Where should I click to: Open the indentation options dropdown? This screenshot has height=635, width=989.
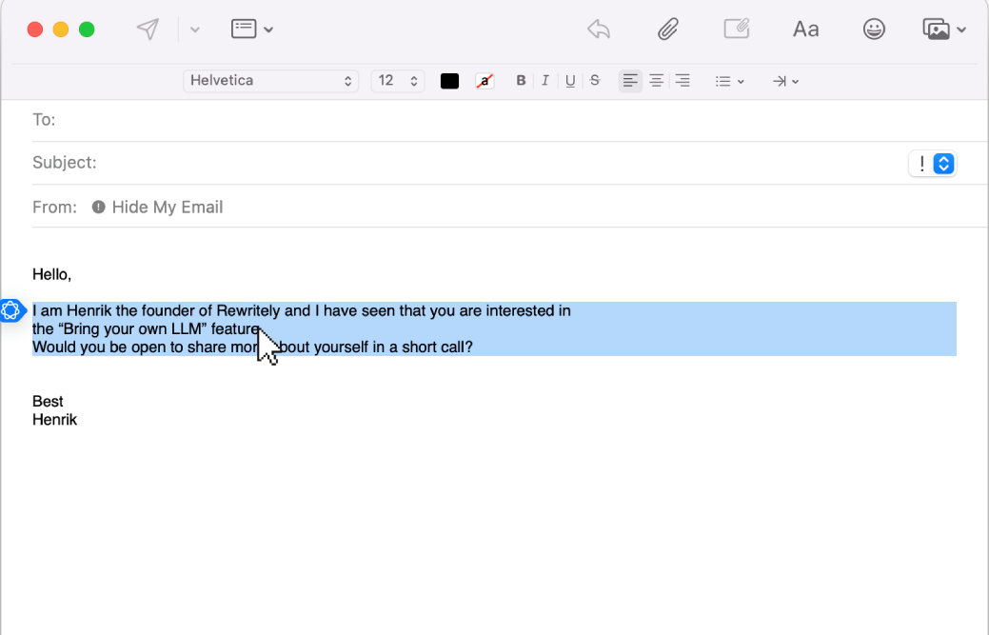pos(784,81)
